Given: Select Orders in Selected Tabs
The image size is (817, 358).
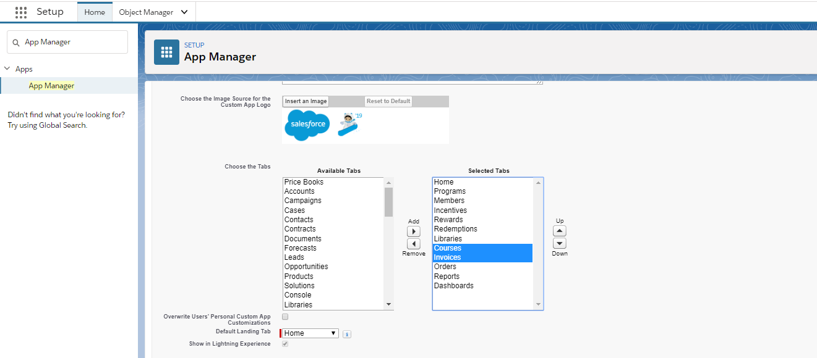Looking at the screenshot, I should (483, 267).
